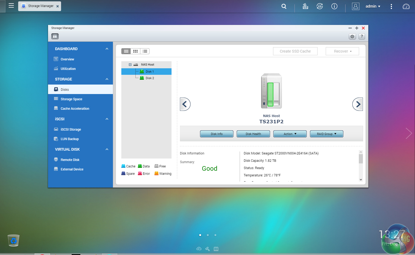Image resolution: width=415 pixels, height=255 pixels.
Task: Open Storage Space in sidebar
Action: [71, 99]
